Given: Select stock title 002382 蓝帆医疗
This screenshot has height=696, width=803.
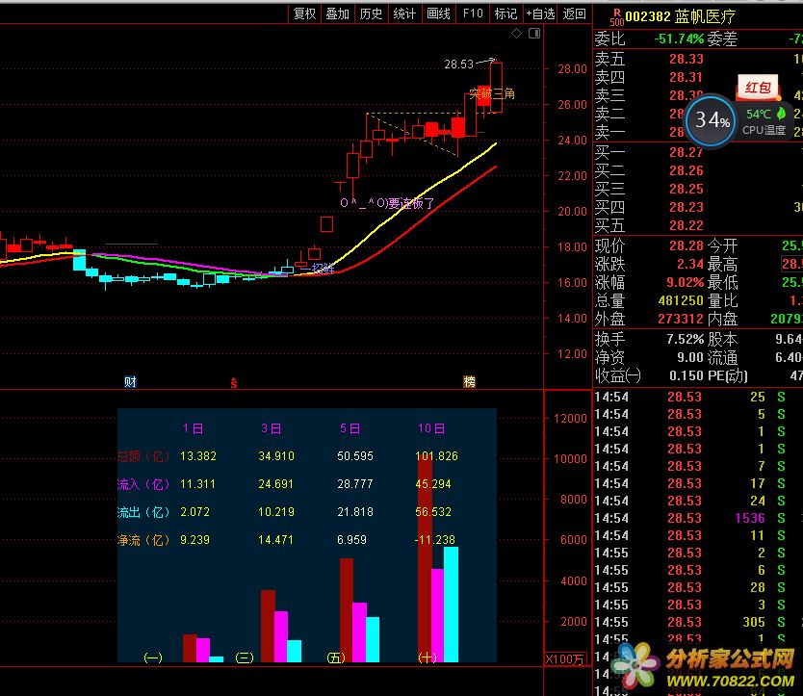Looking at the screenshot, I should (x=680, y=17).
